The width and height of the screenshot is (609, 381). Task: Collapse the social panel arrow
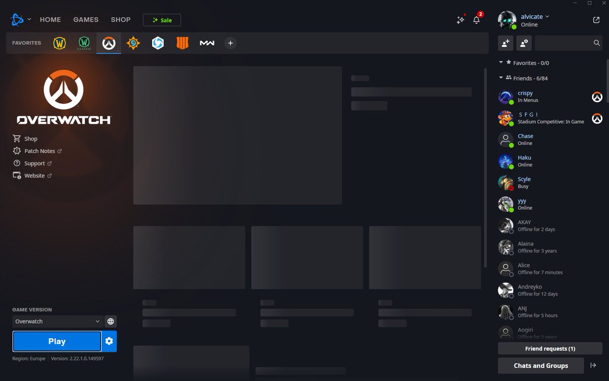pos(593,365)
